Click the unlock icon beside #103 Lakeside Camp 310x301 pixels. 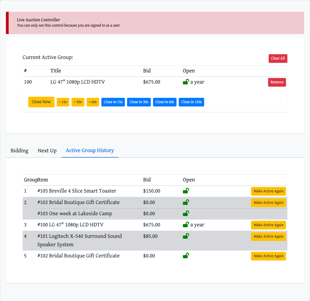pyautogui.click(x=186, y=213)
